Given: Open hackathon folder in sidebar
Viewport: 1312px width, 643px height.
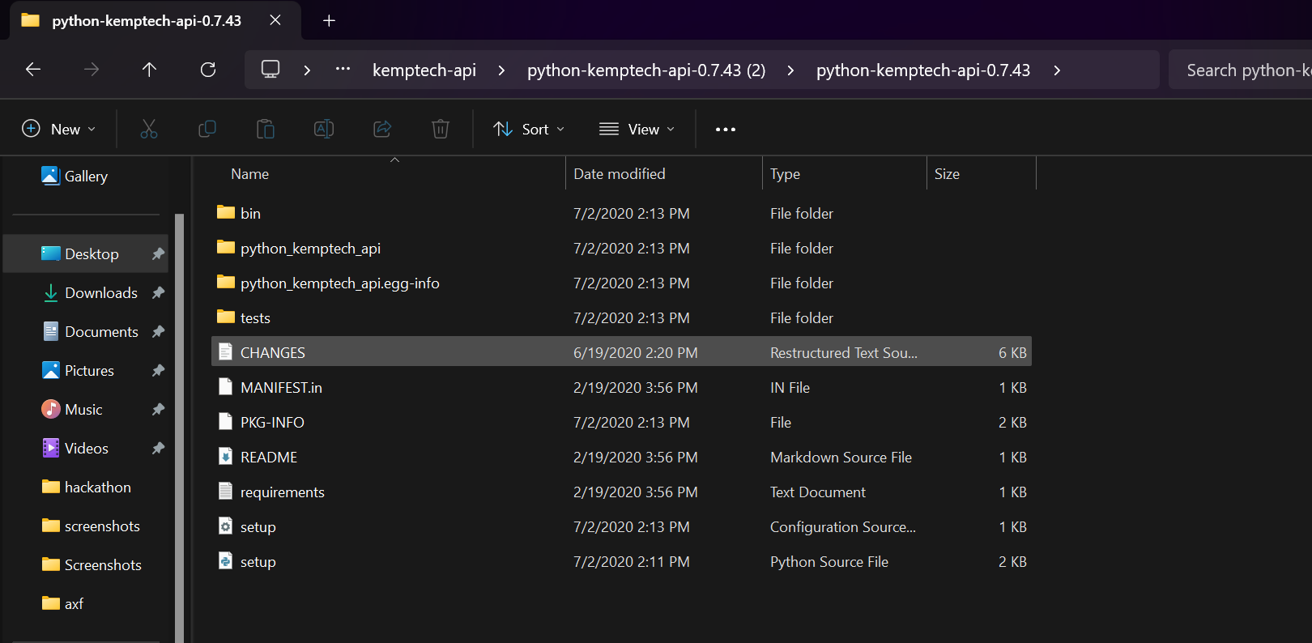Looking at the screenshot, I should click(x=86, y=488).
